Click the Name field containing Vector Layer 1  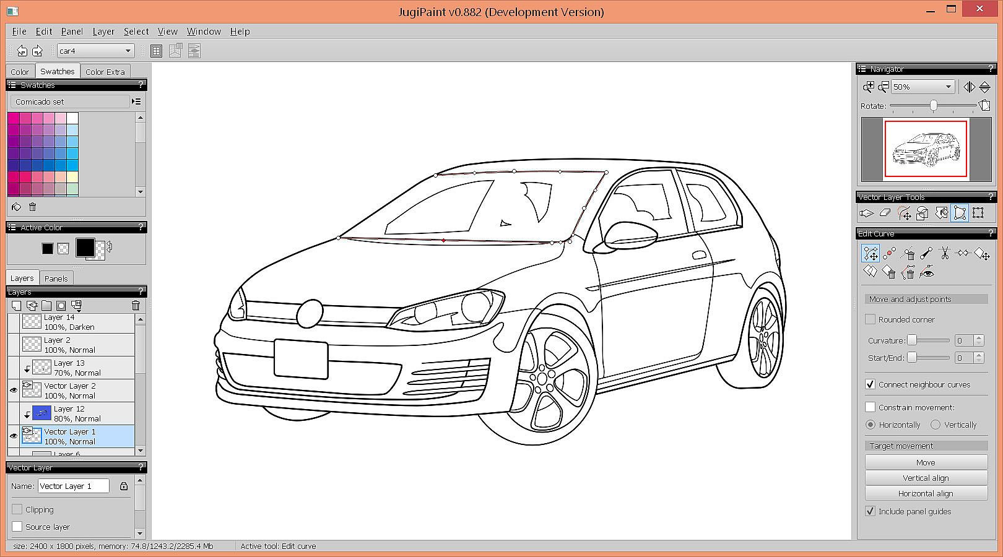click(x=73, y=486)
